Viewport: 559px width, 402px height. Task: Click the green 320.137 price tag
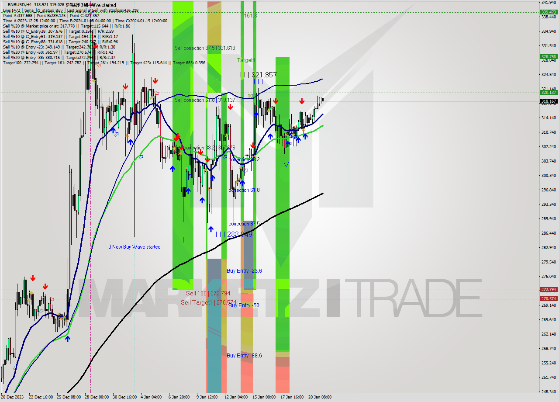coord(549,92)
